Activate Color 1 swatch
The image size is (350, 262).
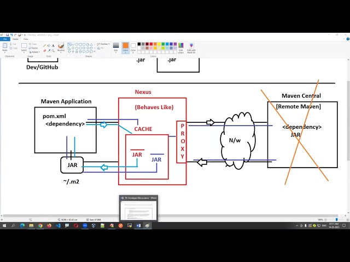(125, 47)
